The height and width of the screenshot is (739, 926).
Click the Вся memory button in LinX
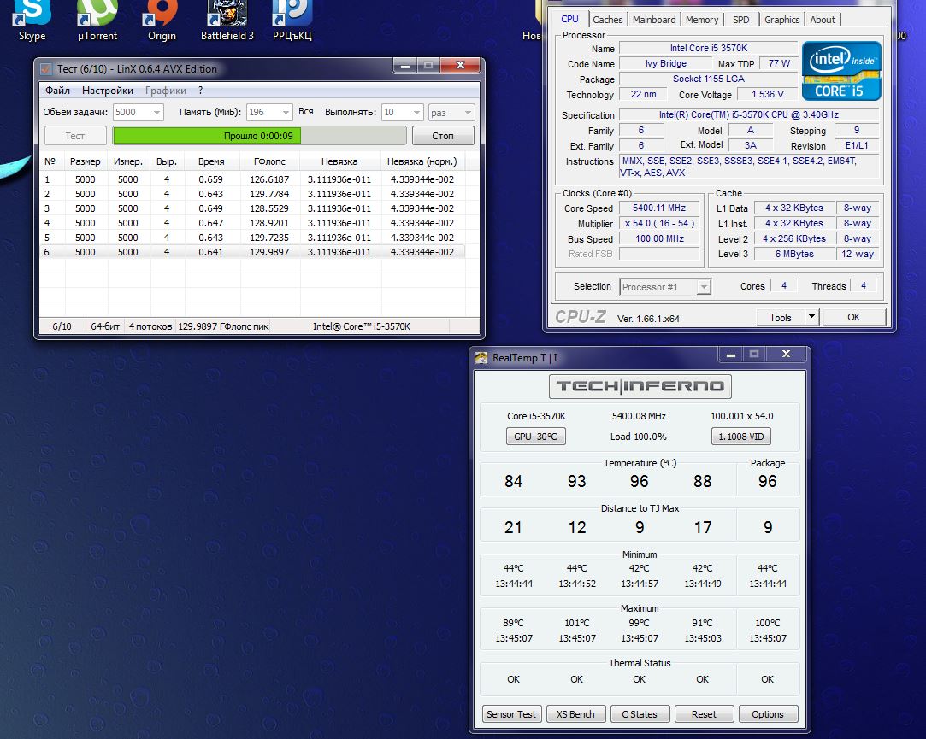(x=306, y=112)
